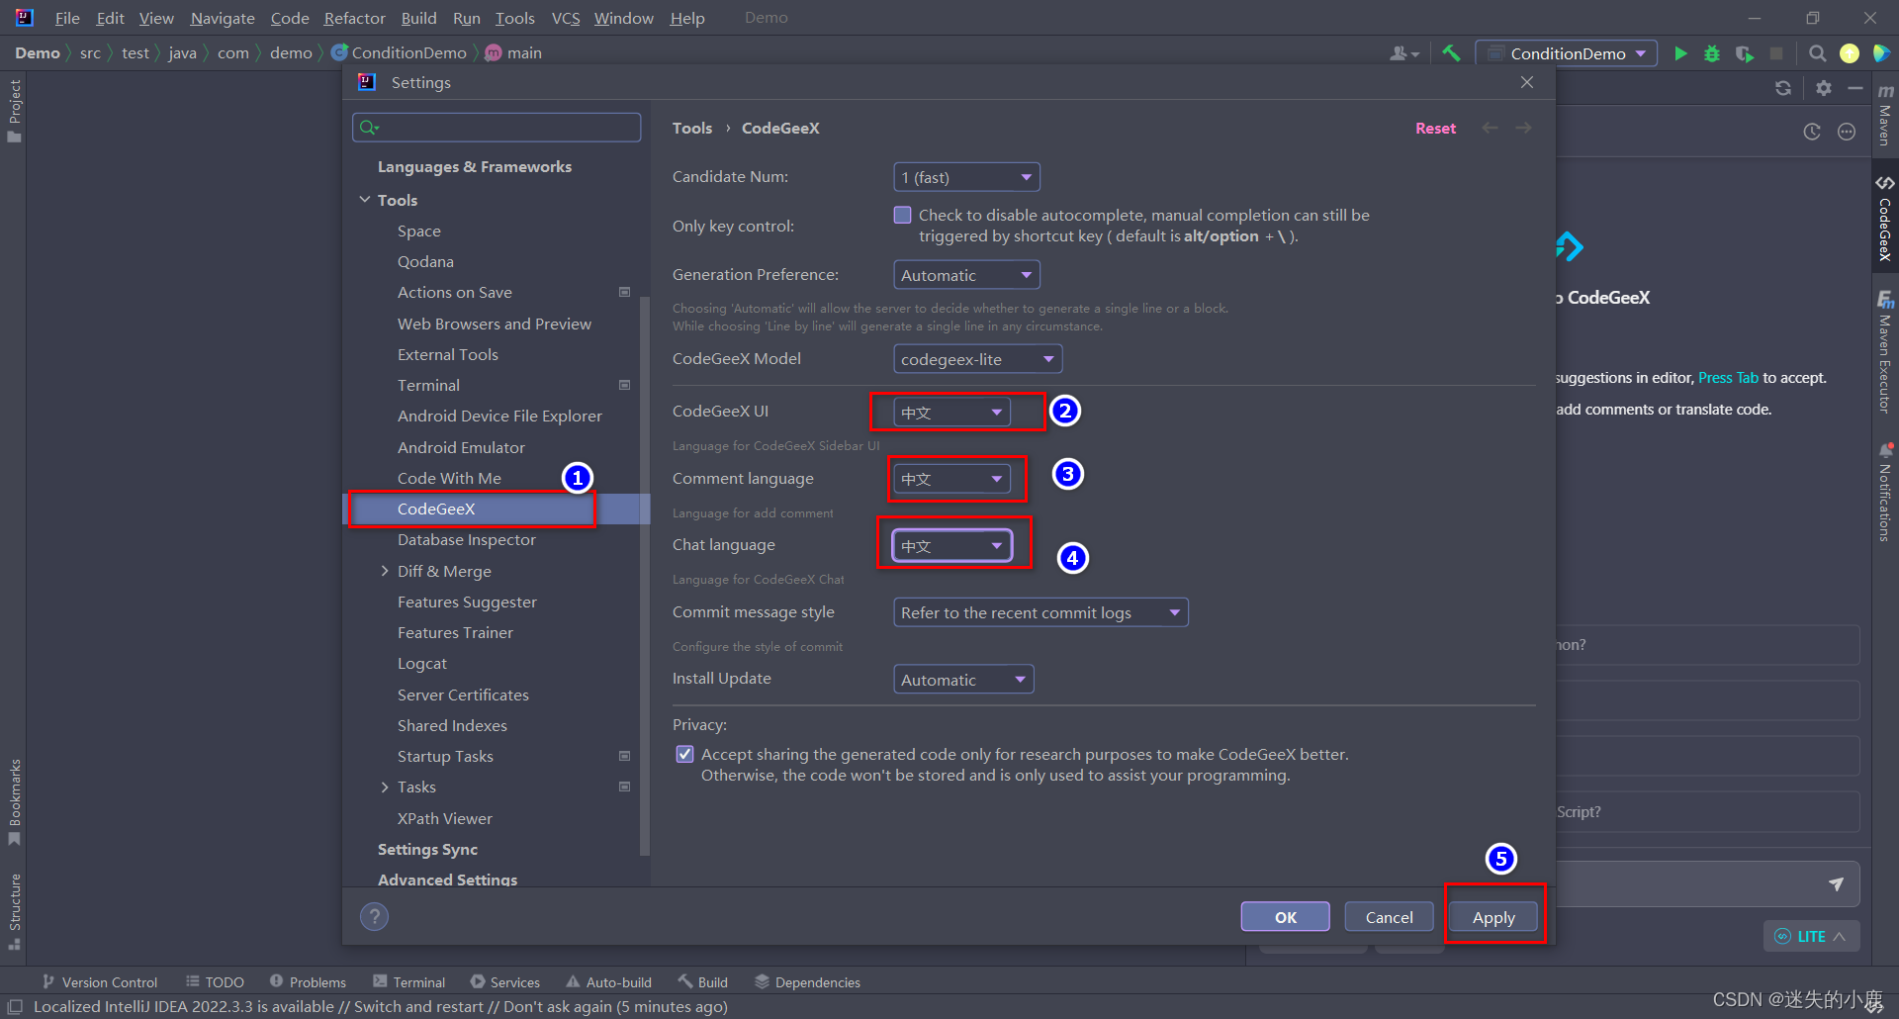This screenshot has height=1019, width=1899.
Task: Click the Debug bug icon
Action: (1712, 53)
